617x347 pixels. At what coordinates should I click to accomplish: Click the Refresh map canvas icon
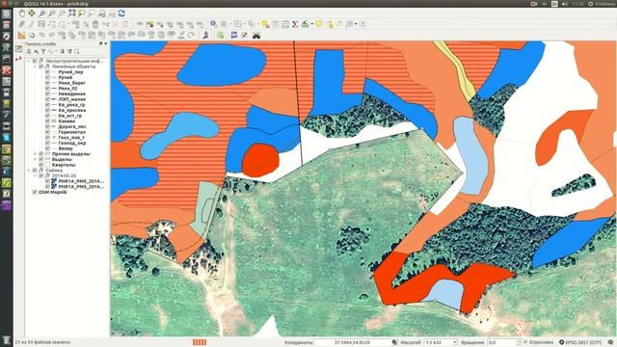121,13
